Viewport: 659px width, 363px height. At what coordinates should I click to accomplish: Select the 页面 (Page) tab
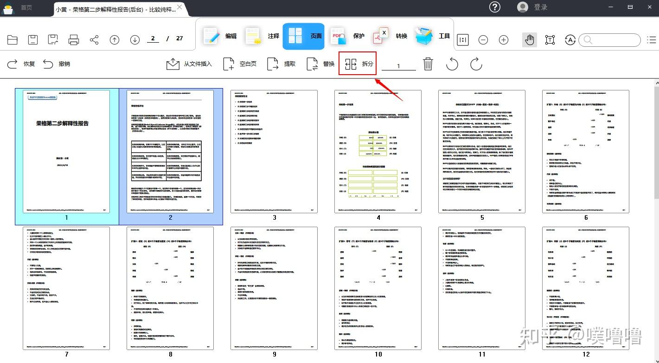click(x=304, y=36)
